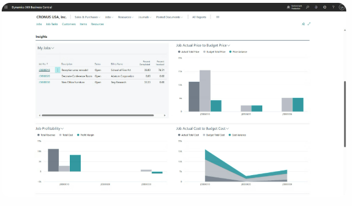Select the School of Fine Art cell

[x=121, y=70]
